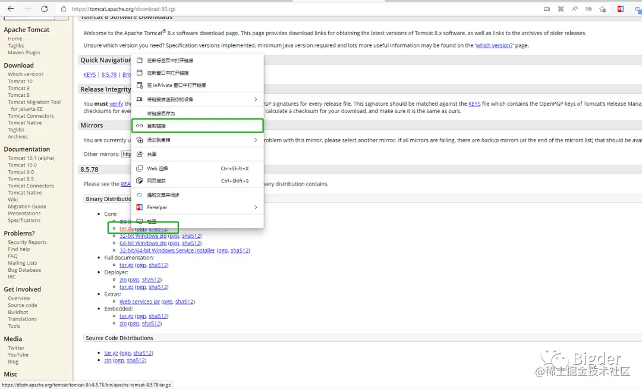Click the QR code icon in the address bar

coord(561,8)
